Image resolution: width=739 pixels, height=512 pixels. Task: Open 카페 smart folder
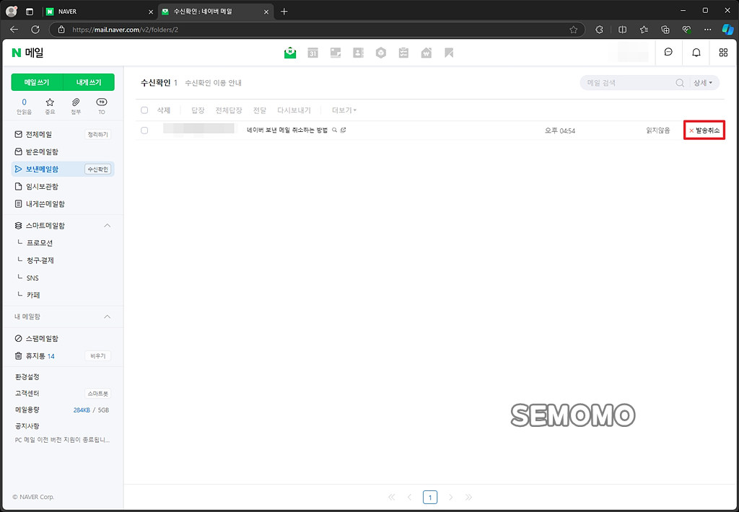(x=33, y=296)
